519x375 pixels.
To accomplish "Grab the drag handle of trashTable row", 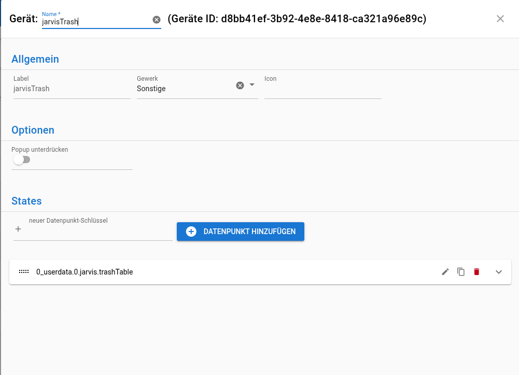I will (x=24, y=272).
